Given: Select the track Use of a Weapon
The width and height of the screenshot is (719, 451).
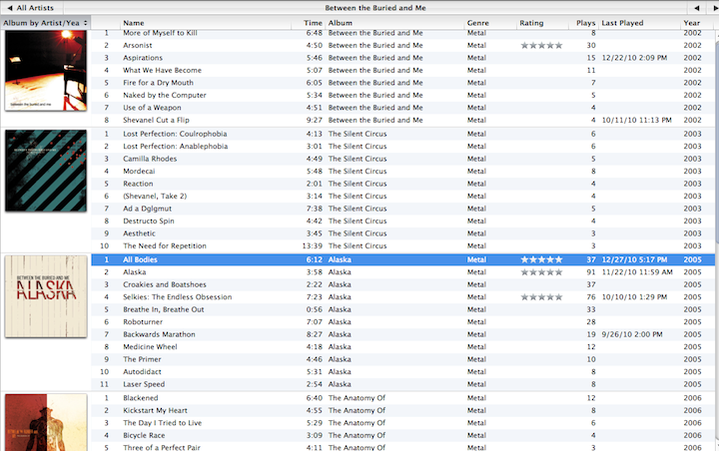Looking at the screenshot, I should point(152,107).
